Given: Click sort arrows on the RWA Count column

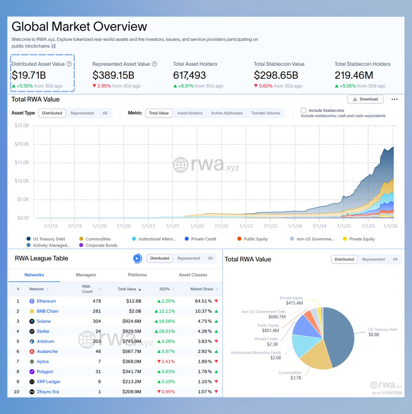Looking at the screenshot, I should 99,289.
